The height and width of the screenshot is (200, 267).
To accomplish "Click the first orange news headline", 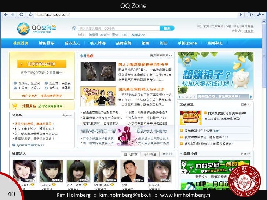I will [143, 64].
